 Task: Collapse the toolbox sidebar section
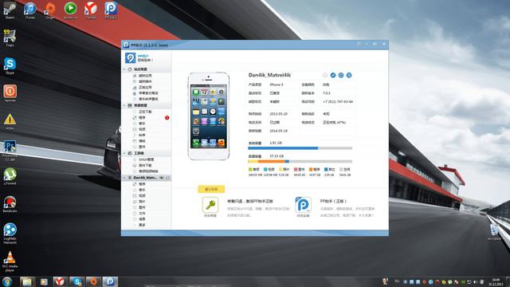click(x=124, y=153)
